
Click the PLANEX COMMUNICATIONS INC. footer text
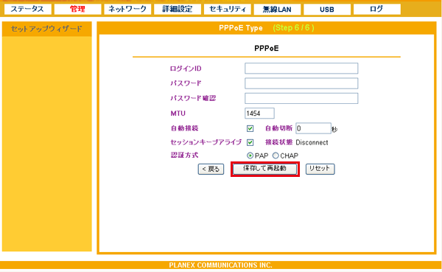(x=220, y=265)
